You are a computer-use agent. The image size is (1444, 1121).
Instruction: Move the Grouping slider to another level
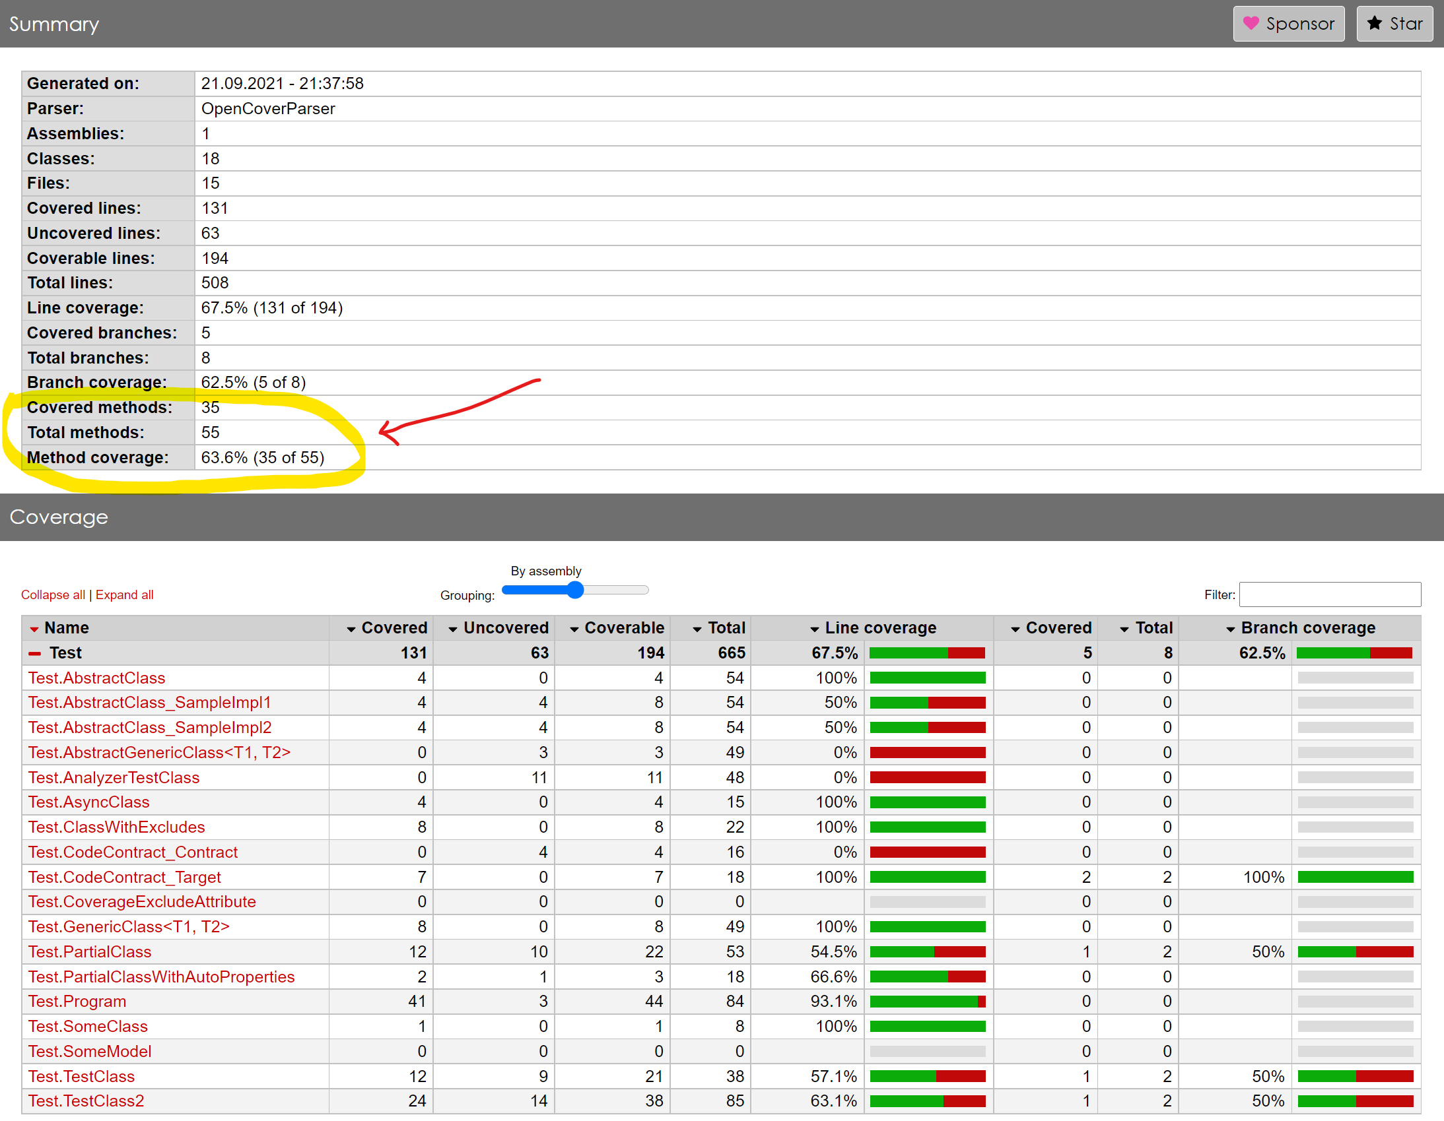point(575,590)
